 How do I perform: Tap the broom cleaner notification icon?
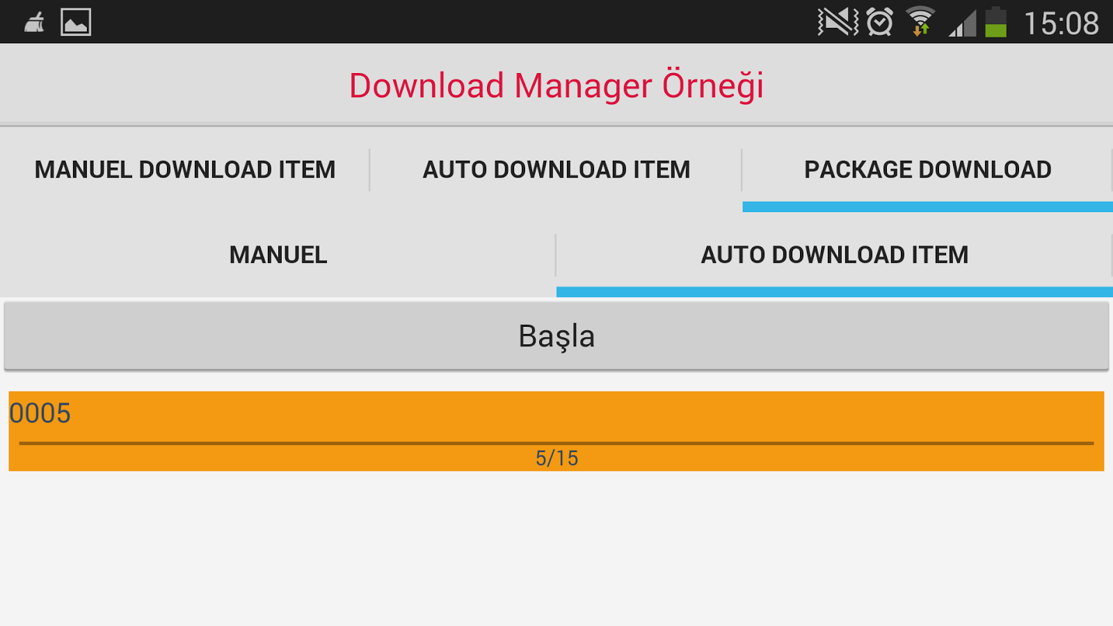(x=35, y=23)
